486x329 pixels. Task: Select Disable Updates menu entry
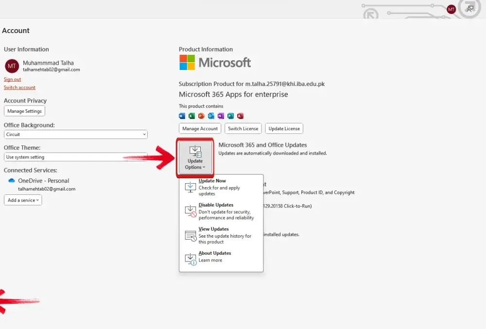click(221, 211)
